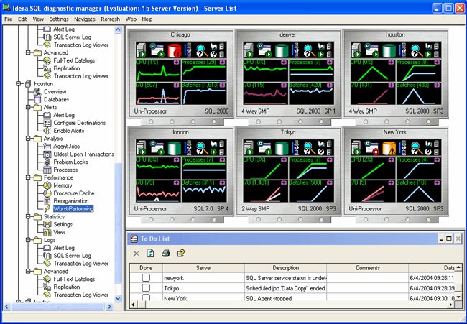The image size is (467, 324).
Task: Sort To Do List by Server column
Action: 204,268
